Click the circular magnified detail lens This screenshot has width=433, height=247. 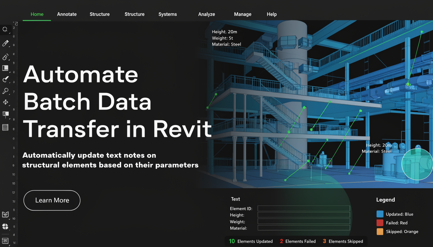[418, 164]
